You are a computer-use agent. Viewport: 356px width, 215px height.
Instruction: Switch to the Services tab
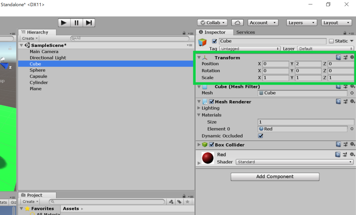tap(245, 32)
